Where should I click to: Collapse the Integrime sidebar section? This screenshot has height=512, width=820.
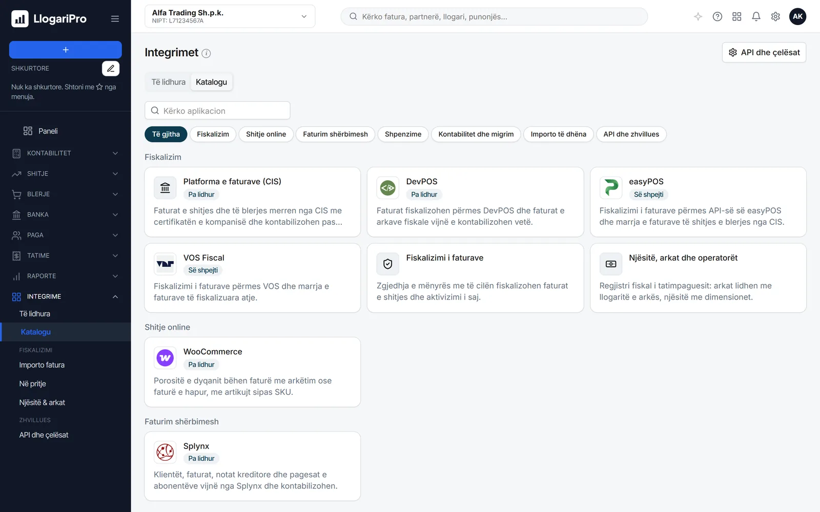click(66, 296)
